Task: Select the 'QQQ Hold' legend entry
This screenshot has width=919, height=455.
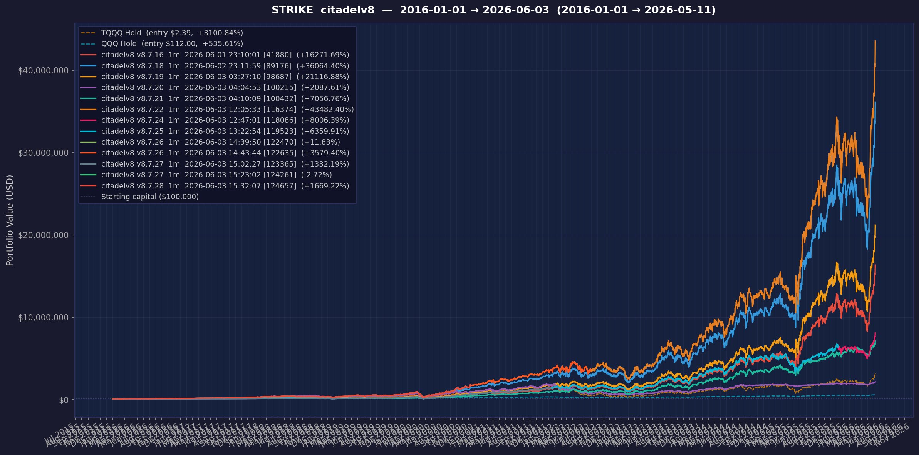Action: 162,44
